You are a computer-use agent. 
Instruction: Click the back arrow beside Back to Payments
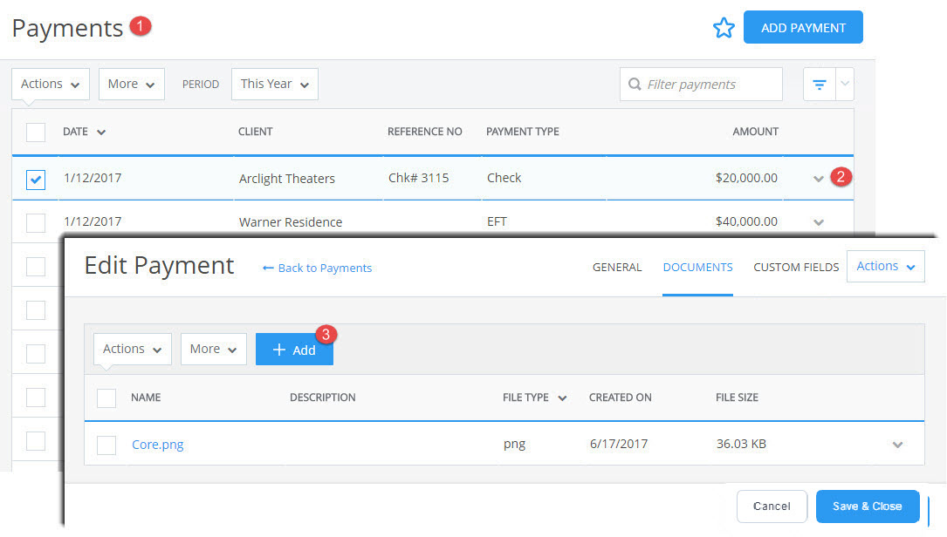[268, 268]
